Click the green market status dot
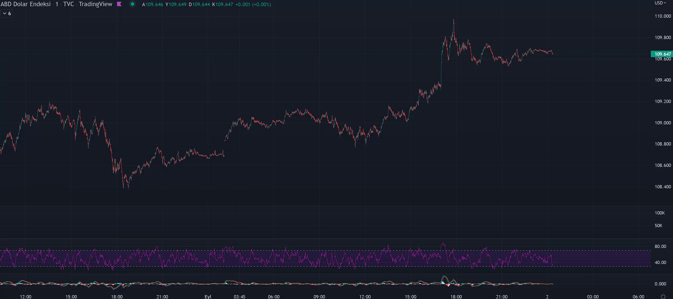Screen dimensions: 673x299 coord(132,4)
